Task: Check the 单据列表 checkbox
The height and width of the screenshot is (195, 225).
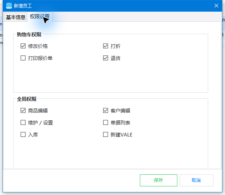Action: tap(105, 123)
